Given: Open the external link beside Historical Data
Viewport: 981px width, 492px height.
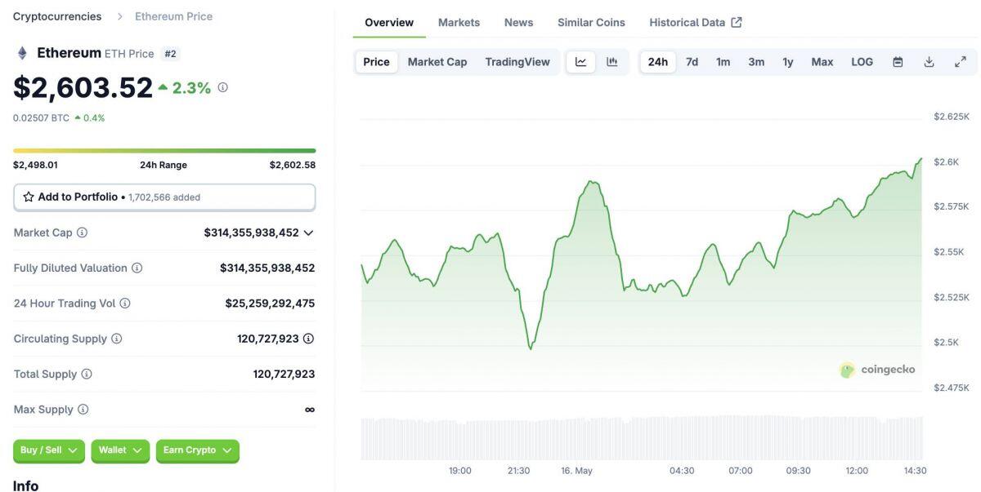Looking at the screenshot, I should [x=737, y=21].
